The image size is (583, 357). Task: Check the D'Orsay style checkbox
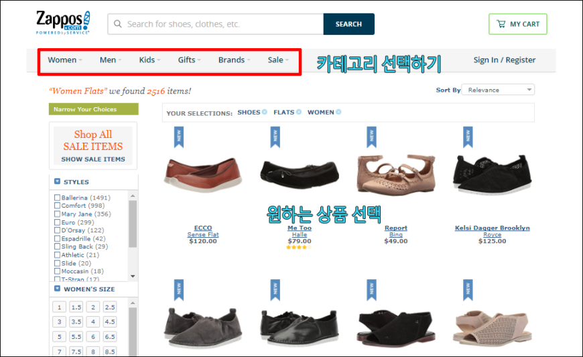click(x=57, y=230)
